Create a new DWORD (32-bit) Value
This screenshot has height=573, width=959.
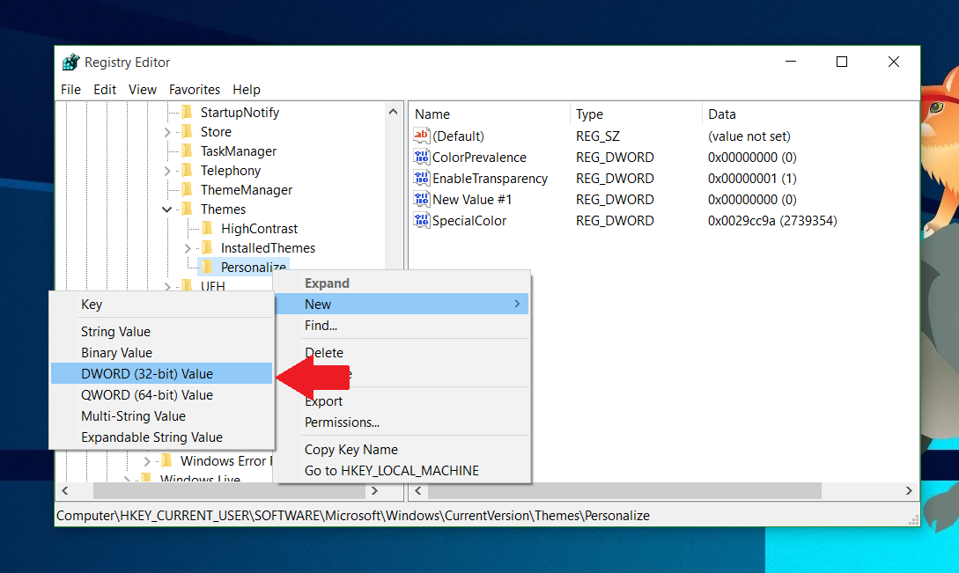[x=161, y=374]
